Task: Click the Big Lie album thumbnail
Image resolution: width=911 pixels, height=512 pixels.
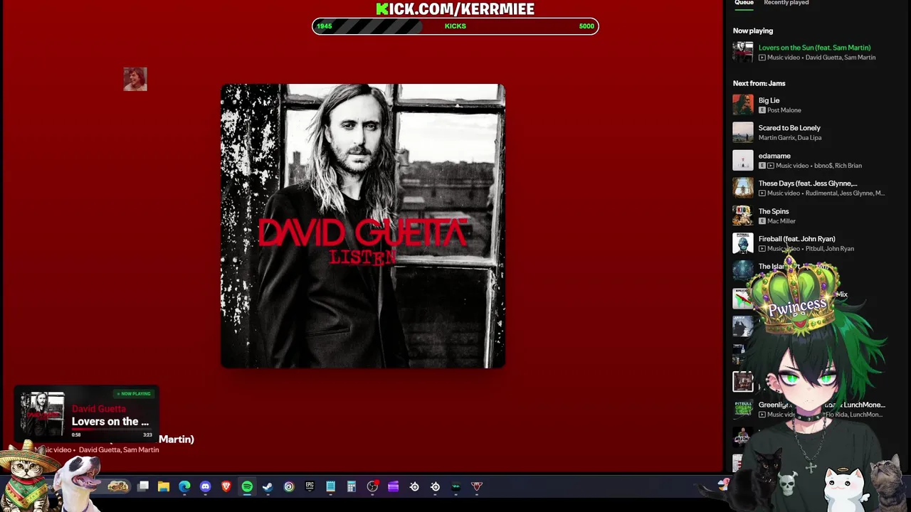Action: [743, 105]
